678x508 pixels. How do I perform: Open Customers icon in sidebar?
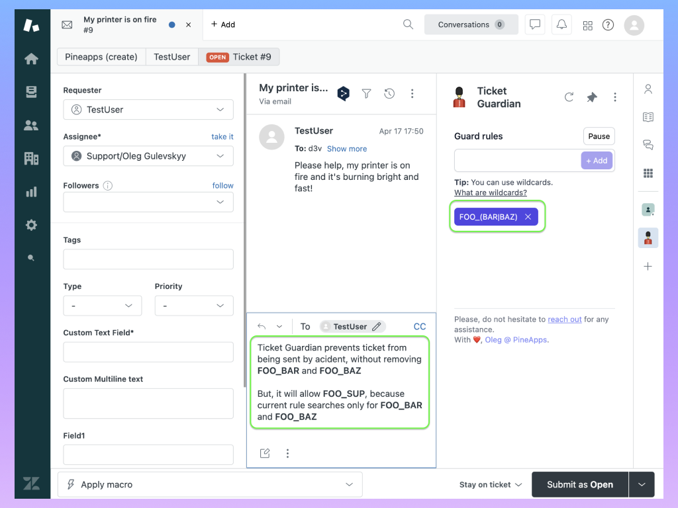(31, 125)
